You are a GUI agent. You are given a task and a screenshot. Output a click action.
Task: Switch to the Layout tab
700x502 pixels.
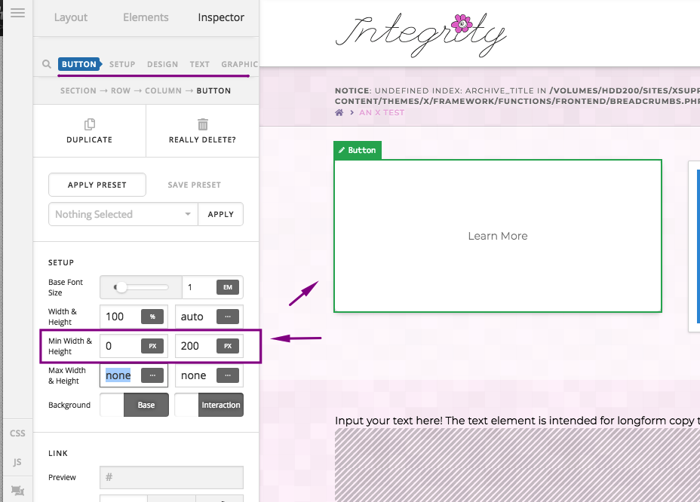71,17
